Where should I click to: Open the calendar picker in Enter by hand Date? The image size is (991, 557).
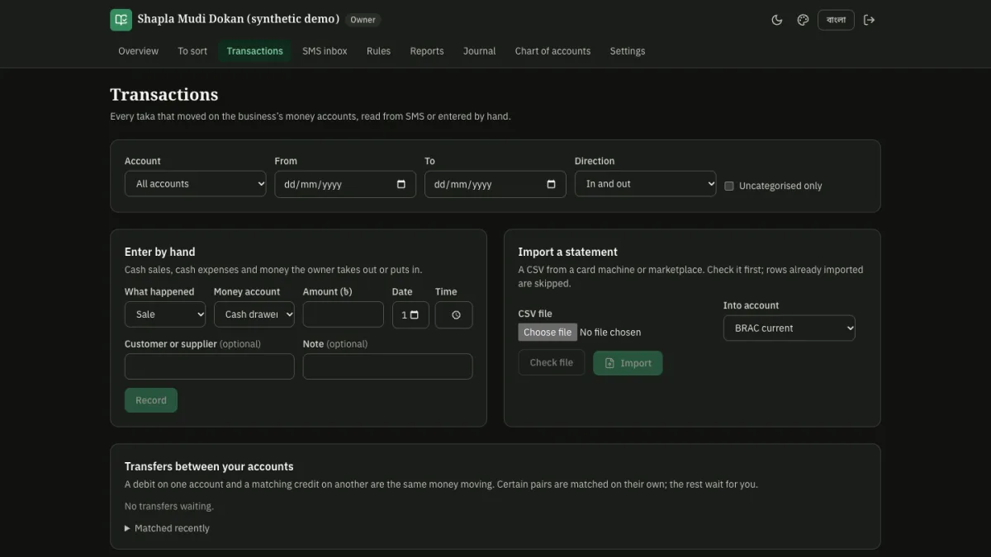pyautogui.click(x=415, y=314)
